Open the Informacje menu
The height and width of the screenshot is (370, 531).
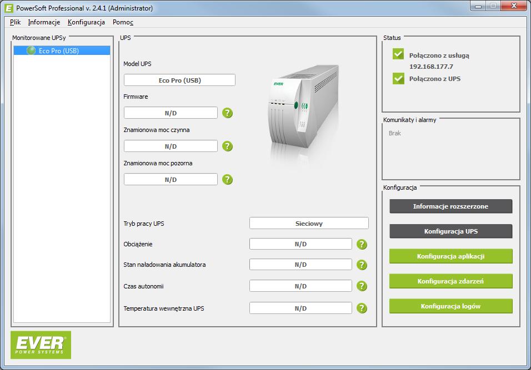pos(44,22)
